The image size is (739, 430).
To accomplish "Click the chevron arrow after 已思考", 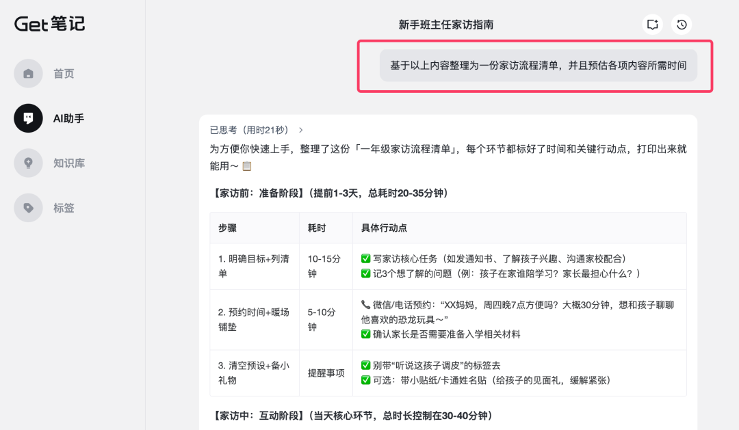I will [x=301, y=130].
